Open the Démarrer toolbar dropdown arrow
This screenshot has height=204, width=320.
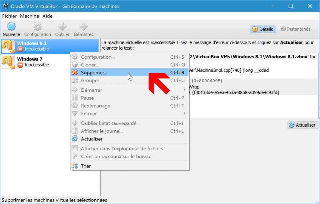pos(93,35)
